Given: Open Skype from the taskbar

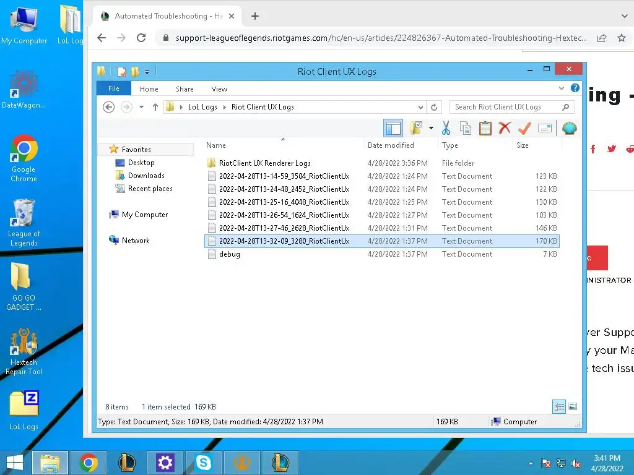Looking at the screenshot, I should coord(203,463).
